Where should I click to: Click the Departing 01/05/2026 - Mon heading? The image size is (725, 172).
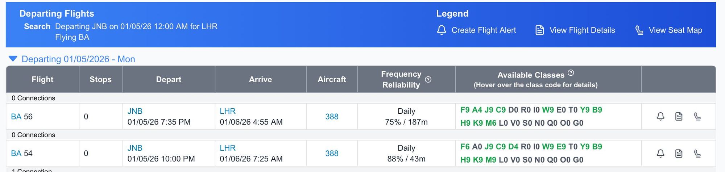tap(78, 59)
